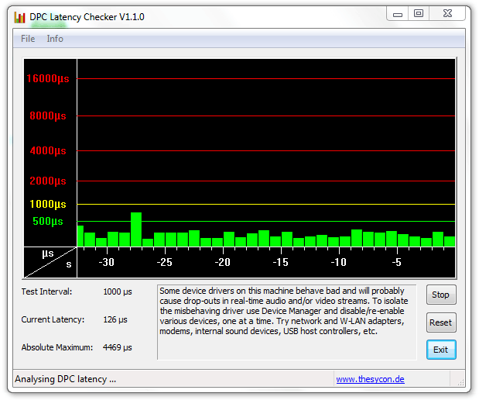Click the -25 time axis label

coord(164,262)
